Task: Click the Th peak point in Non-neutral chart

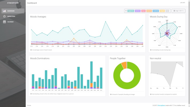Action: pos(177,63)
